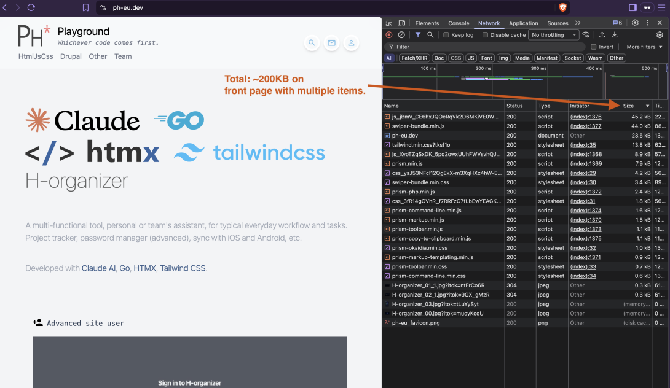Click the Size column sort arrow
This screenshot has height=388, width=670.
pos(647,106)
